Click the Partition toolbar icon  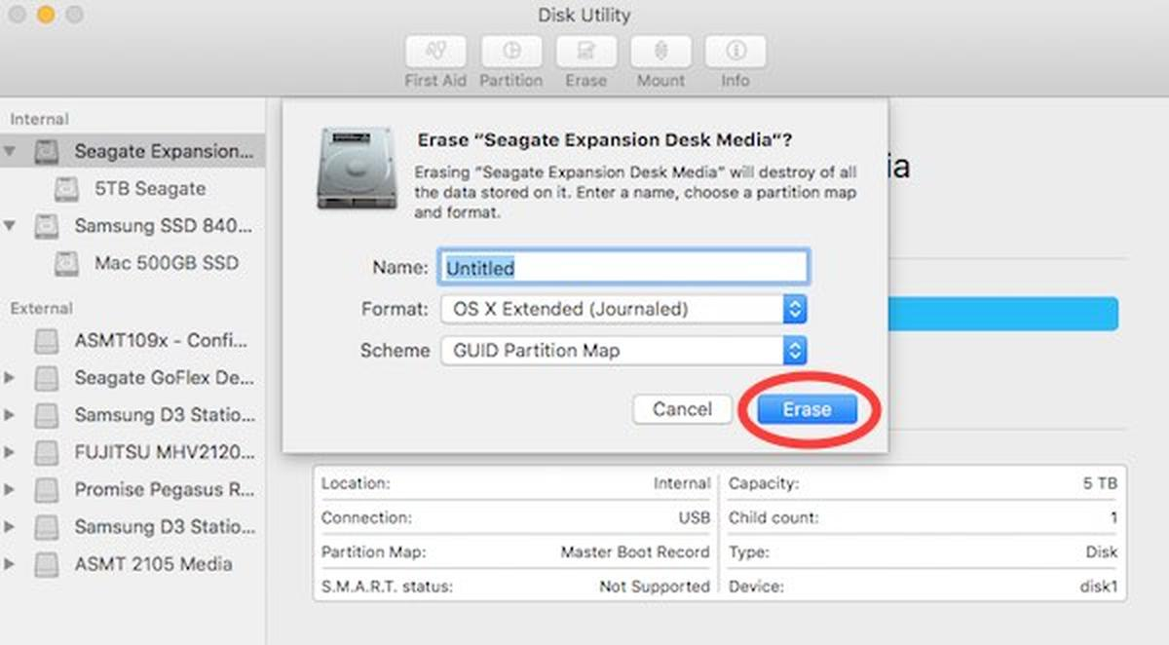coord(510,52)
